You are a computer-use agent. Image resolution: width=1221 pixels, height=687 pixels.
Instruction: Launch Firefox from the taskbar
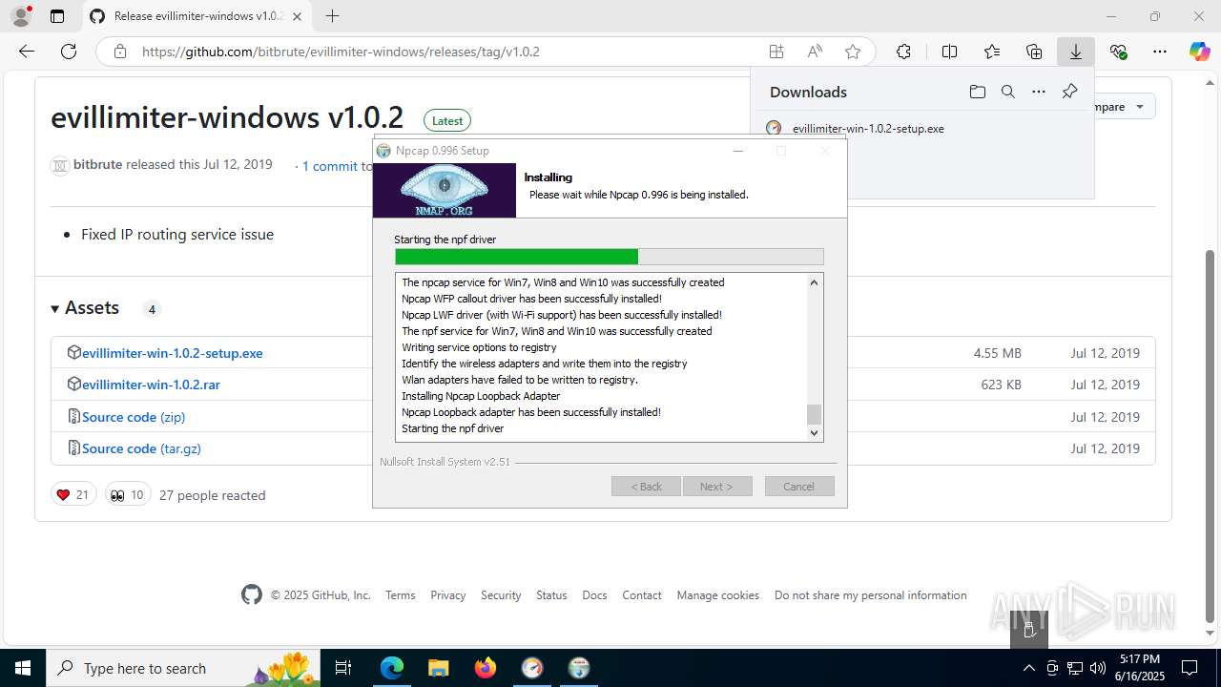pyautogui.click(x=486, y=668)
